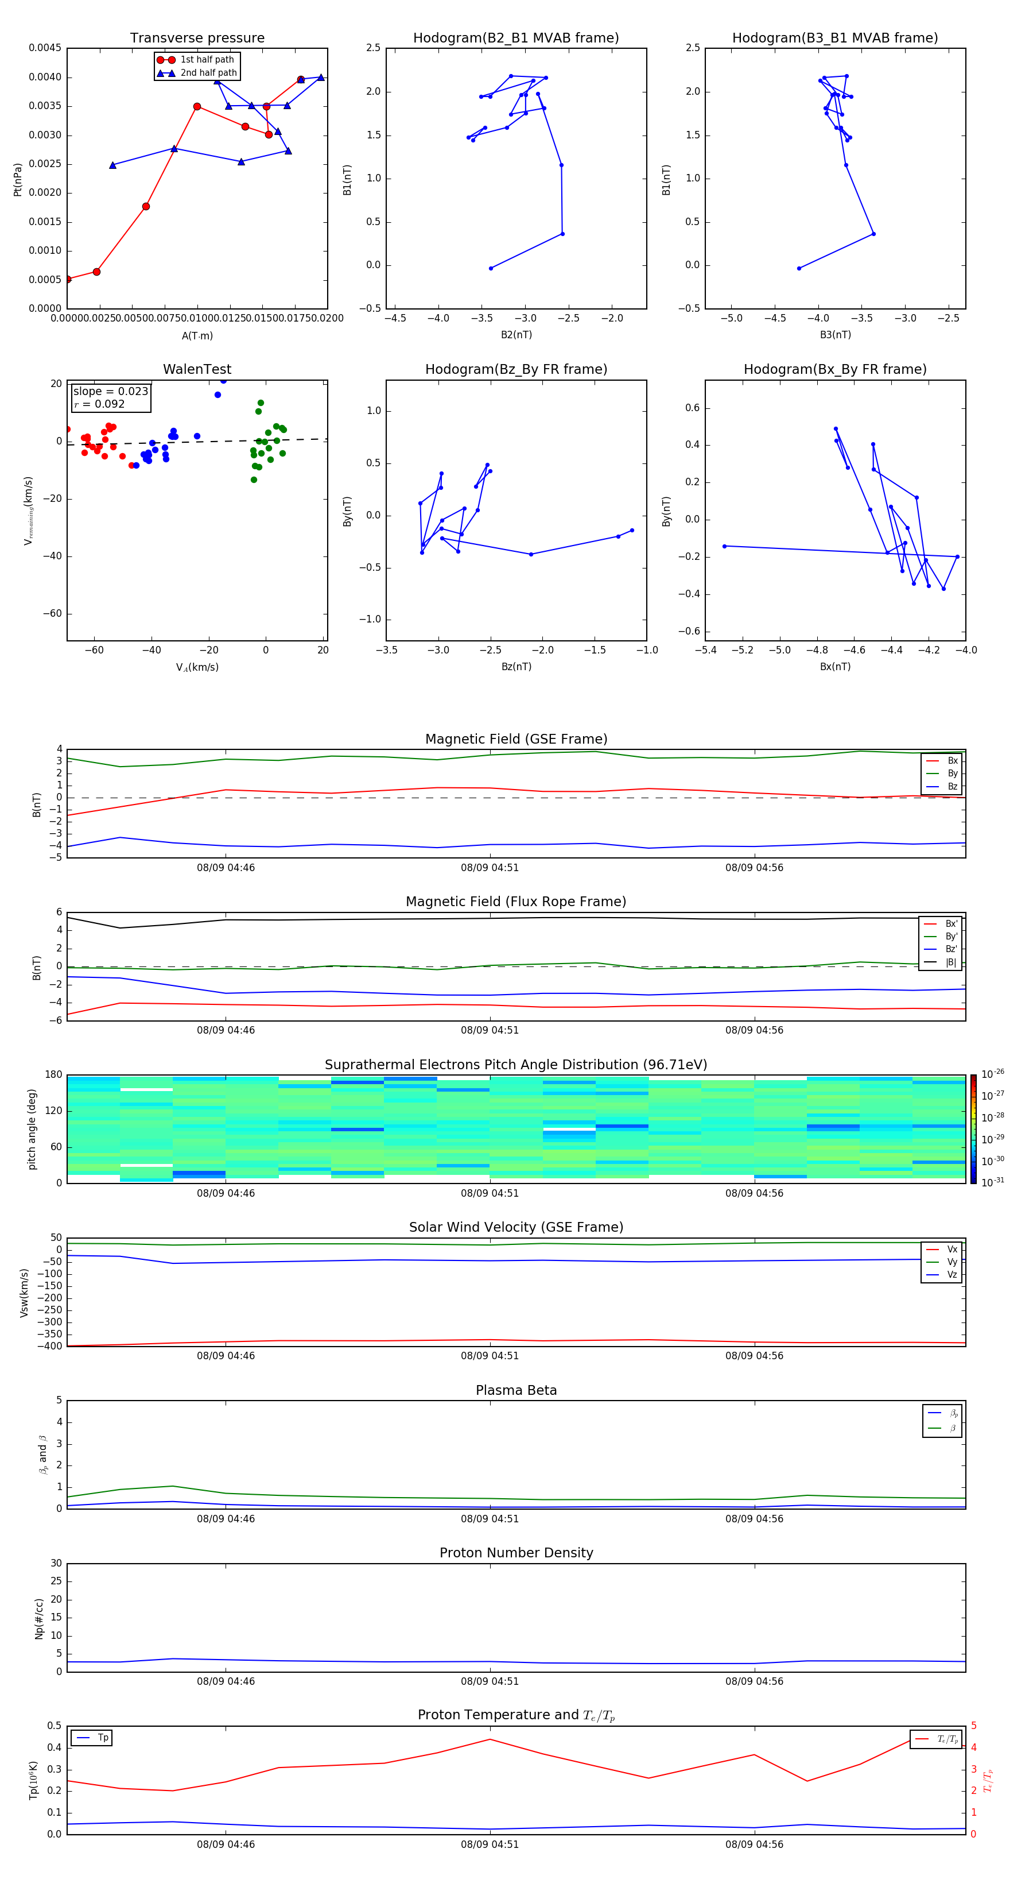Image resolution: width=1033 pixels, height=1895 pixels.
Task: Click '10^-31' color bar tick label
Action: (993, 1182)
